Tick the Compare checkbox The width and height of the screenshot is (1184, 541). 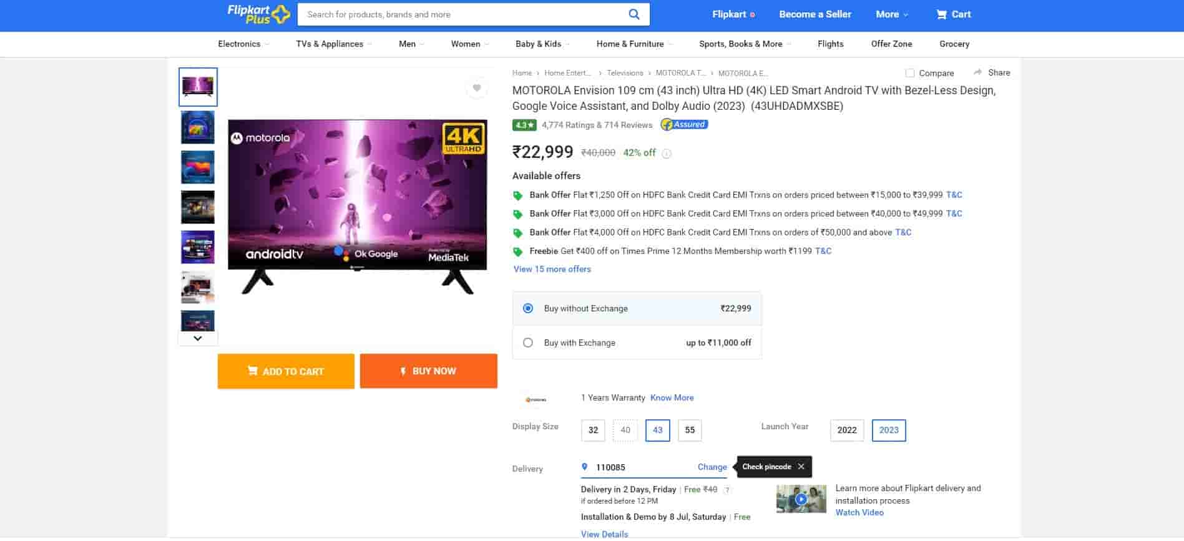[x=910, y=73]
